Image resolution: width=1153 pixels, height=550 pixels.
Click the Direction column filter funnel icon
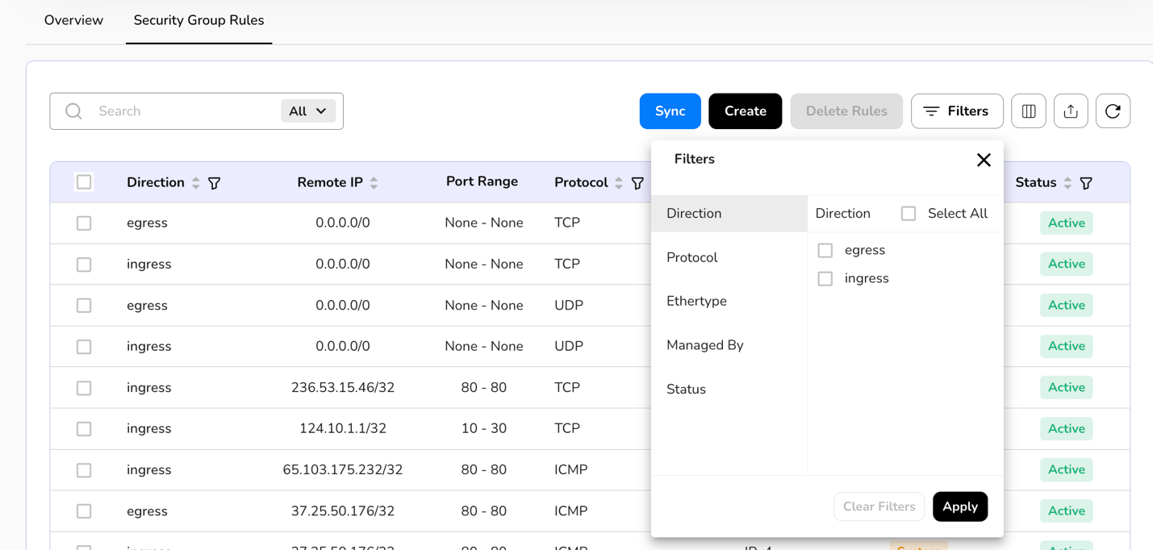pos(215,183)
